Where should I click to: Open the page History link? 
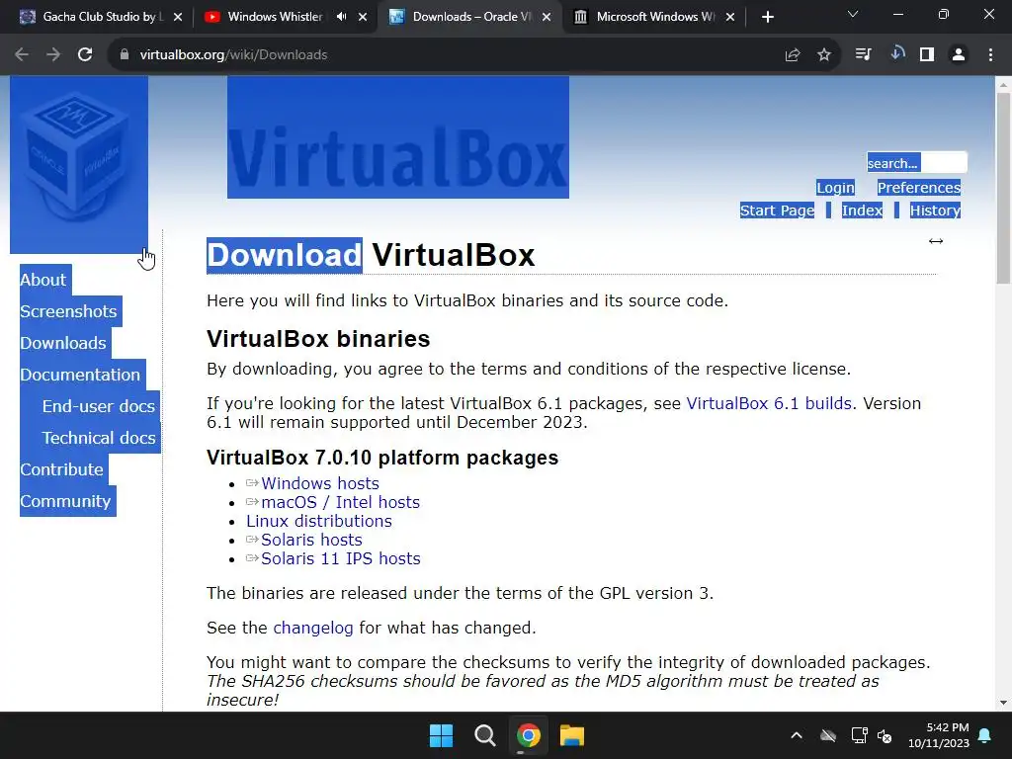click(935, 210)
